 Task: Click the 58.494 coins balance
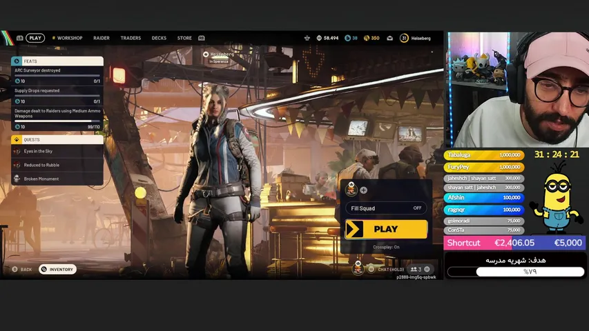327,38
